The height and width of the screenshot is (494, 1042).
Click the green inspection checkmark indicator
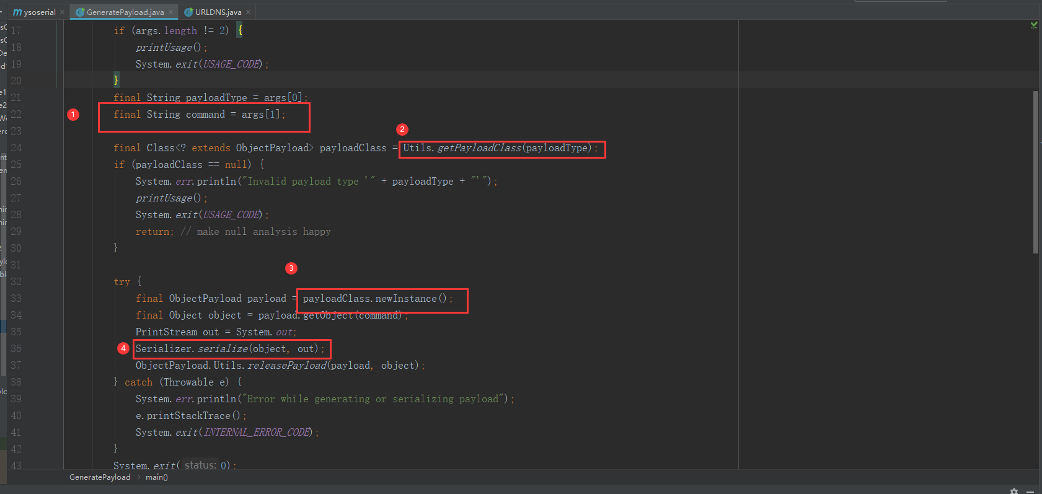coord(1033,25)
